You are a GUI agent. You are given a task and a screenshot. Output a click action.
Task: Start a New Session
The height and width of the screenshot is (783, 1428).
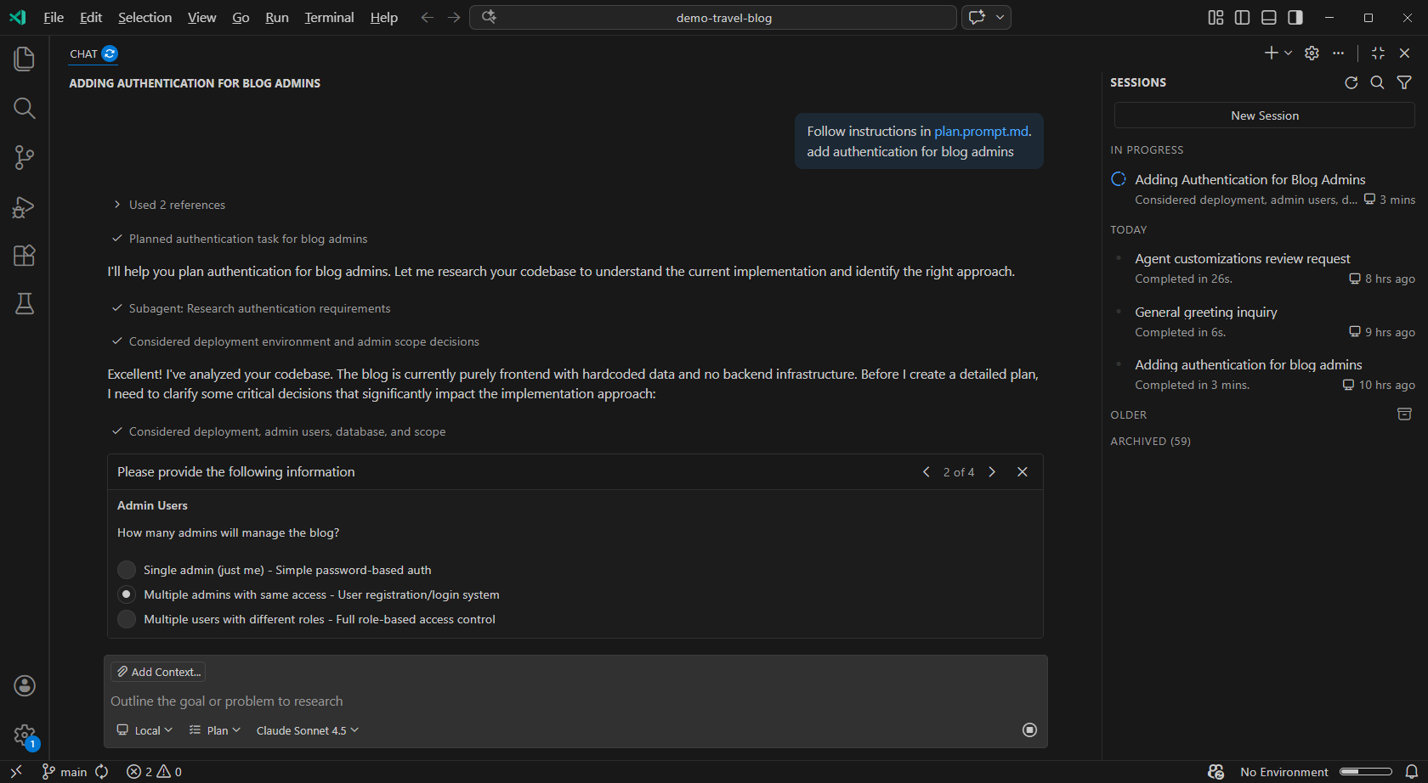(x=1264, y=115)
